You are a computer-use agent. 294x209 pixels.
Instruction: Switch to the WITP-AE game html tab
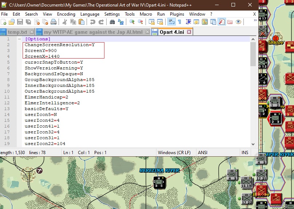93,32
